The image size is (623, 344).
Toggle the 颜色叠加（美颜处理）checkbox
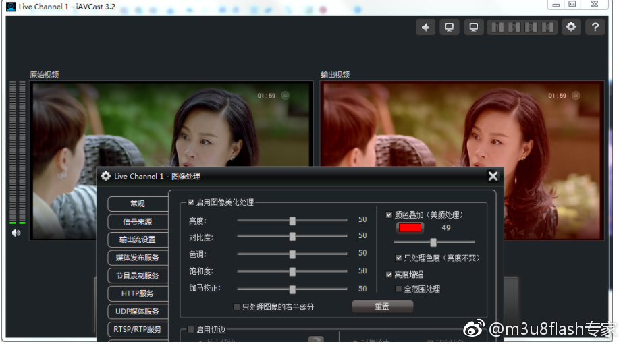tap(389, 215)
